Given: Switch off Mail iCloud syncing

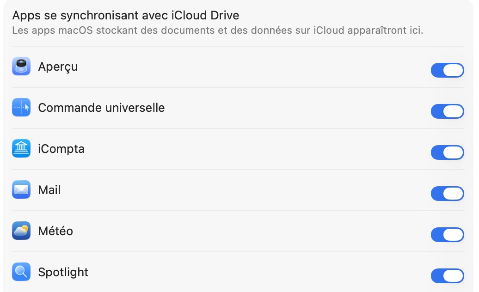Looking at the screenshot, I should [x=447, y=194].
